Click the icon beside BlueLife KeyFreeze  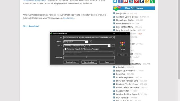pos(114,77)
